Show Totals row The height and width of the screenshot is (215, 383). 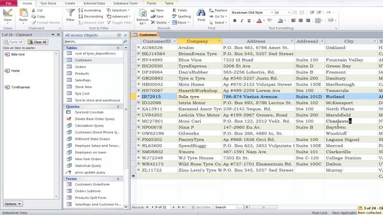[180, 10]
